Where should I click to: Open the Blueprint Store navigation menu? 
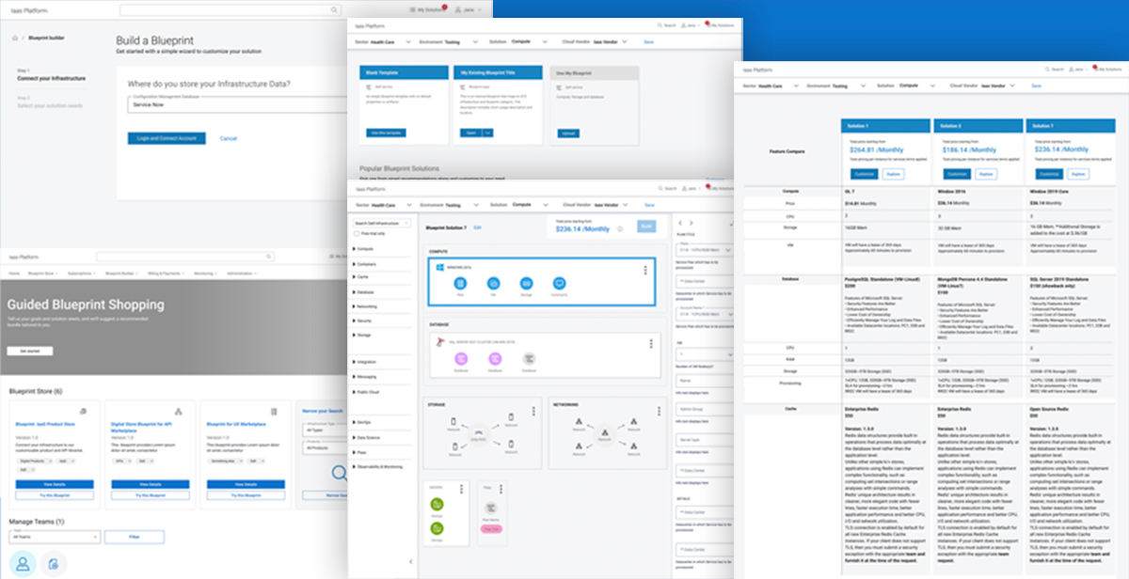pos(42,274)
